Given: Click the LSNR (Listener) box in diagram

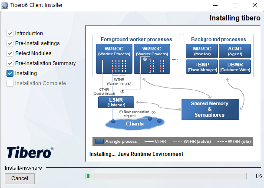Looking at the screenshot, I should point(116,102).
